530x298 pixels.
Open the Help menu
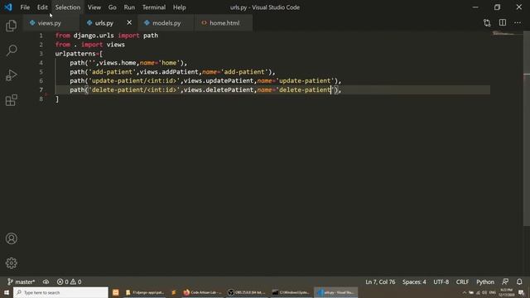click(180, 7)
